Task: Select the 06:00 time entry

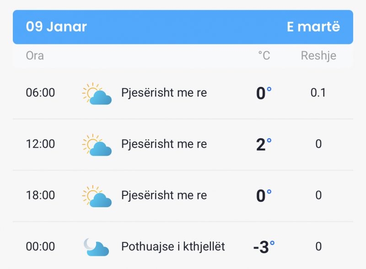Action: coord(40,92)
